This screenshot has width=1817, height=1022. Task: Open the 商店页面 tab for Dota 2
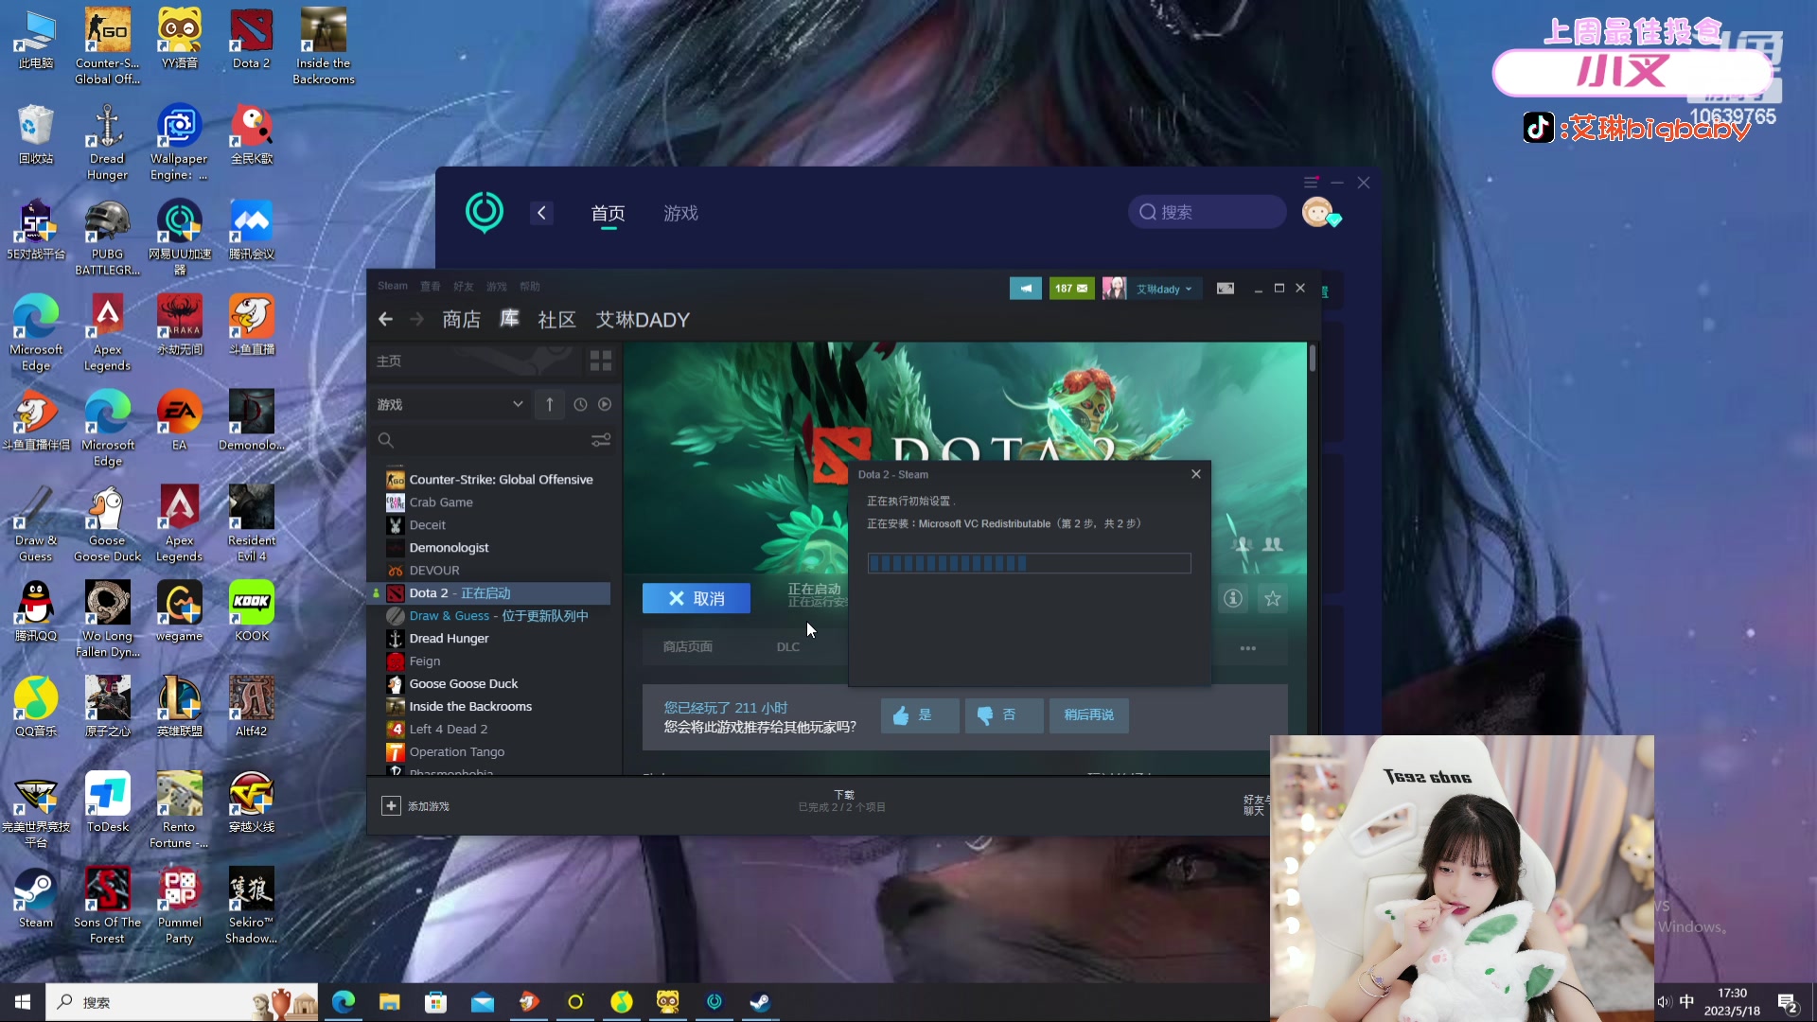(688, 647)
